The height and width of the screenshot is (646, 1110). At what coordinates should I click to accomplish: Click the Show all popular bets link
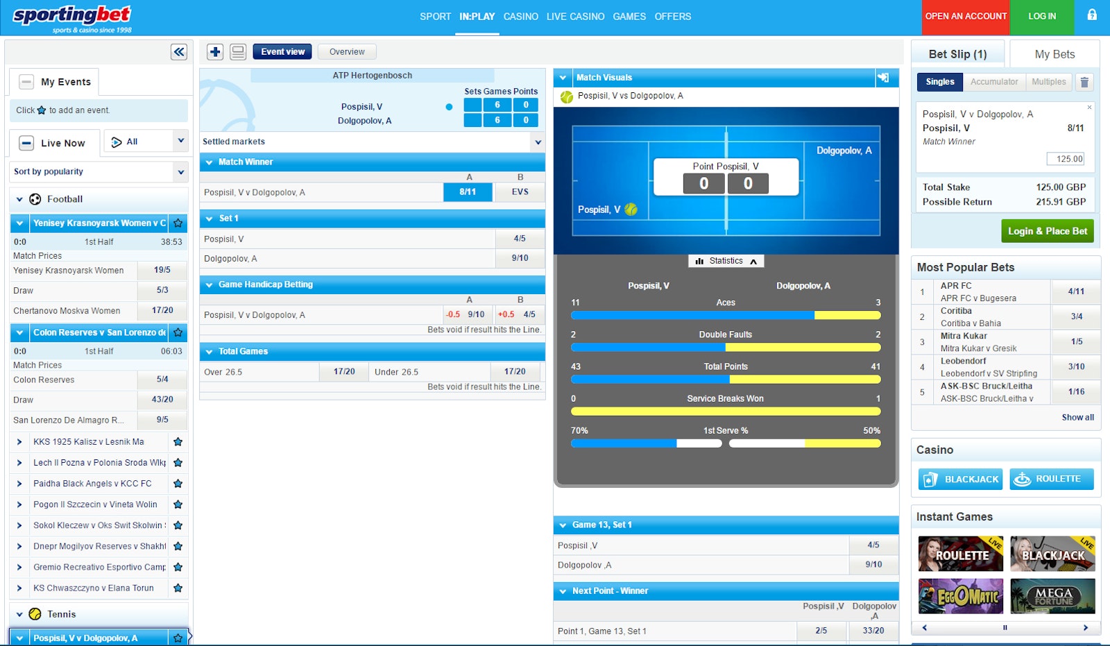coord(1077,418)
